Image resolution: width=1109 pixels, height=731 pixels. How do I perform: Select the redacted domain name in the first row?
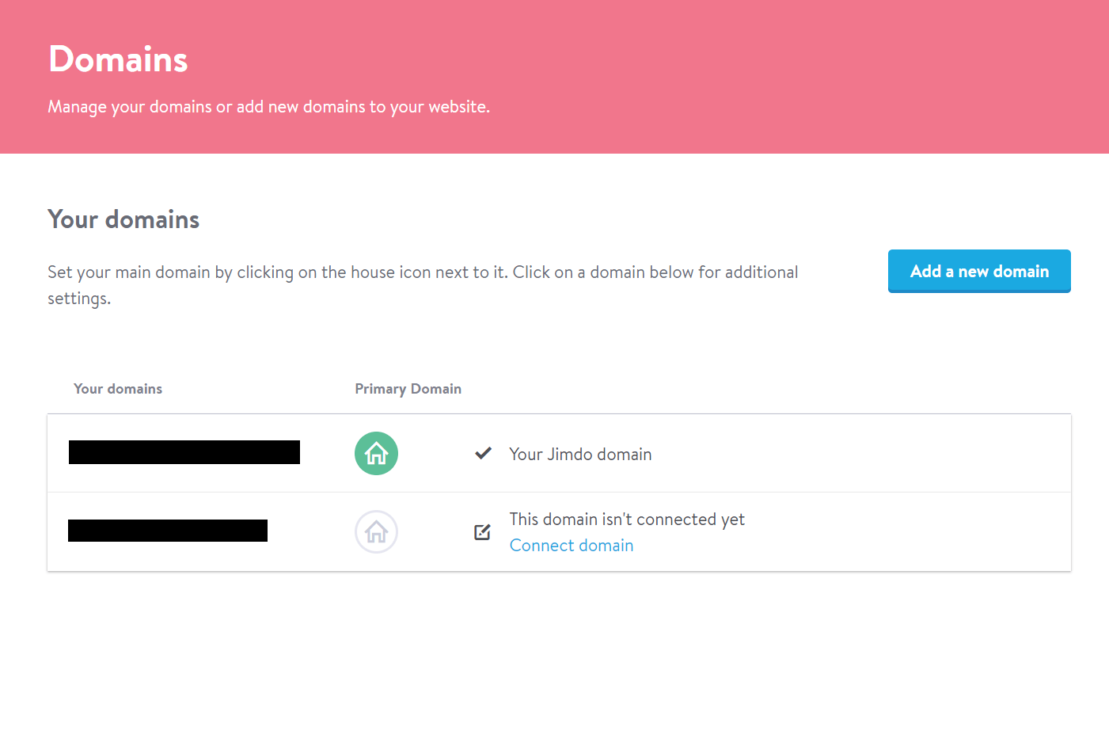click(x=184, y=452)
